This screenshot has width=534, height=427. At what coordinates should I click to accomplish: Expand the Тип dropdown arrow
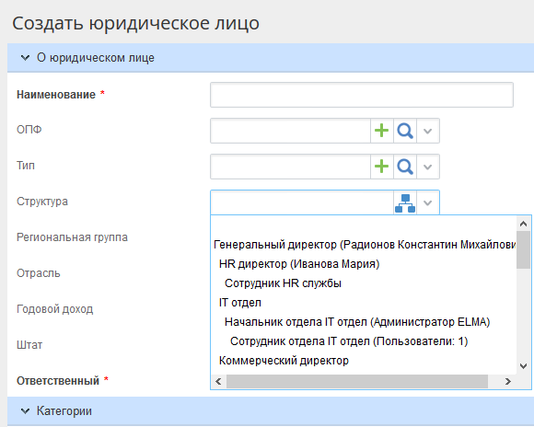pos(428,167)
